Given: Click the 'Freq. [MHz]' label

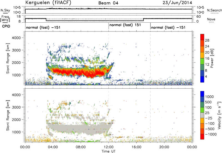Looking at the screenshot, I should click(x=5, y=19).
